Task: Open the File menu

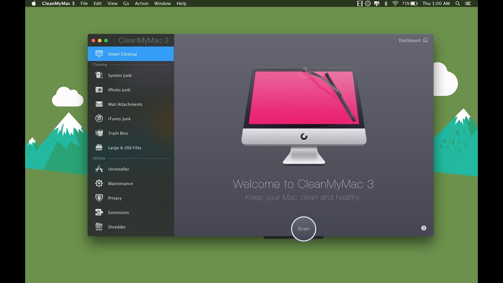Action: 84,4
